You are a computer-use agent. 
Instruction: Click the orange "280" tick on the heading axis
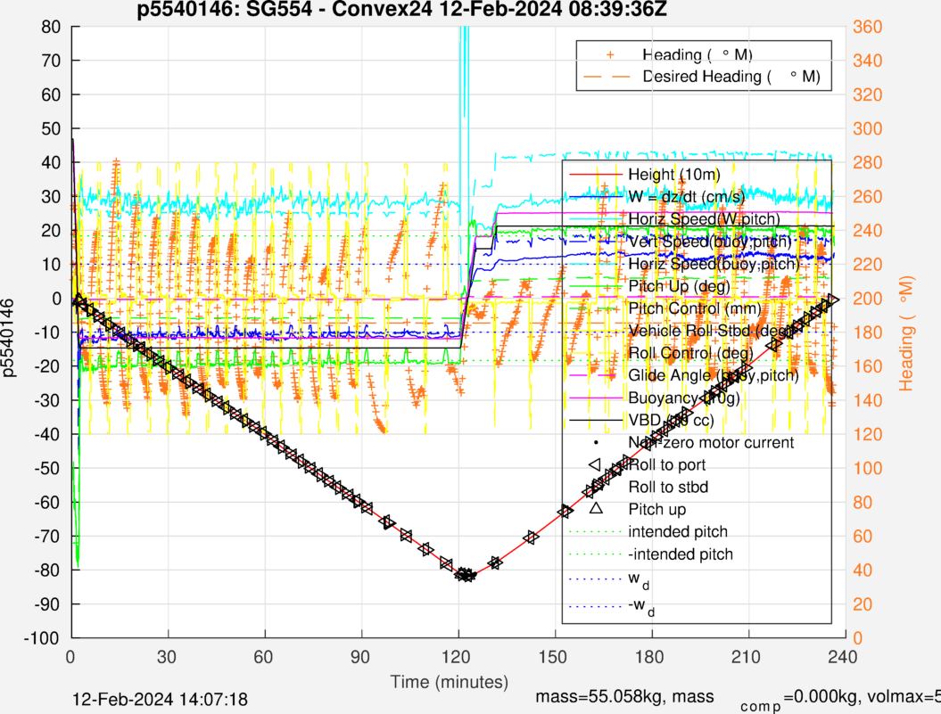tap(868, 162)
